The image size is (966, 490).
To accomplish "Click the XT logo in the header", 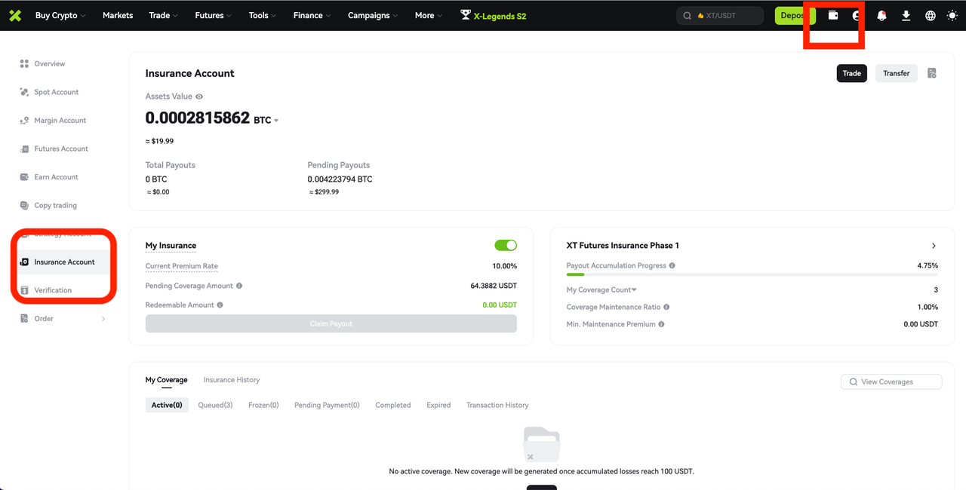I will pos(15,15).
